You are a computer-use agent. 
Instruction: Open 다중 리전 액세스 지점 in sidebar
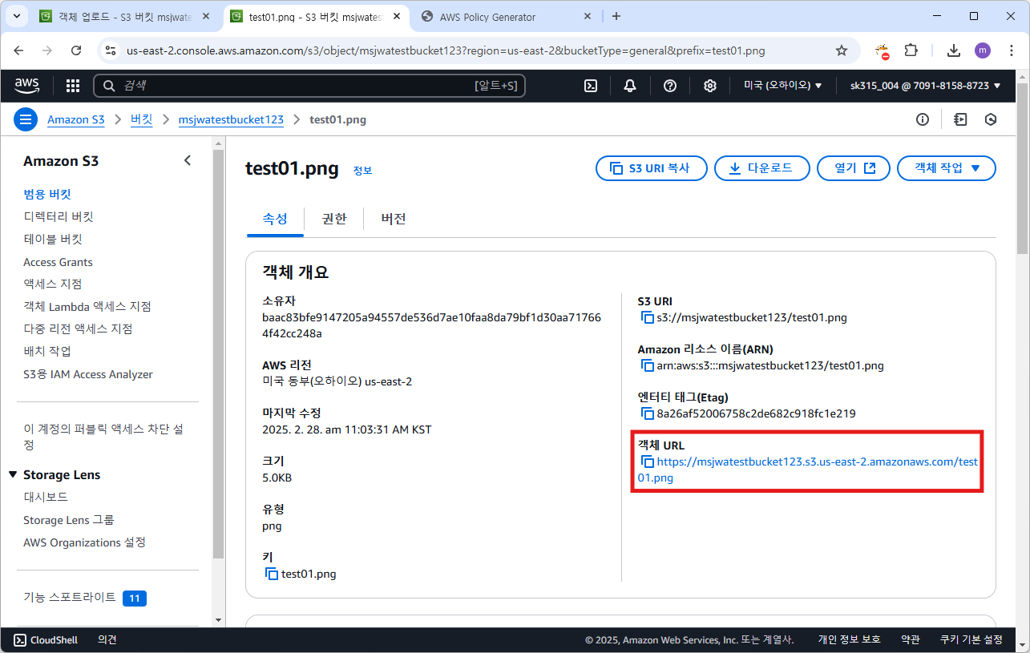tap(78, 329)
